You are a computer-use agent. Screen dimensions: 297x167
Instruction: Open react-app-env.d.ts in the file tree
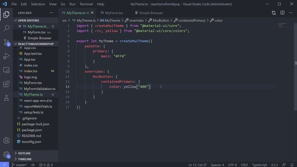click(x=38, y=101)
